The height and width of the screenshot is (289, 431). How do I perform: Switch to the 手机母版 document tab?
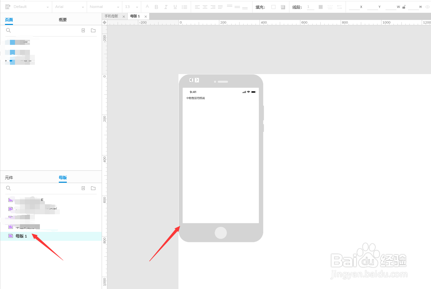tap(111, 16)
